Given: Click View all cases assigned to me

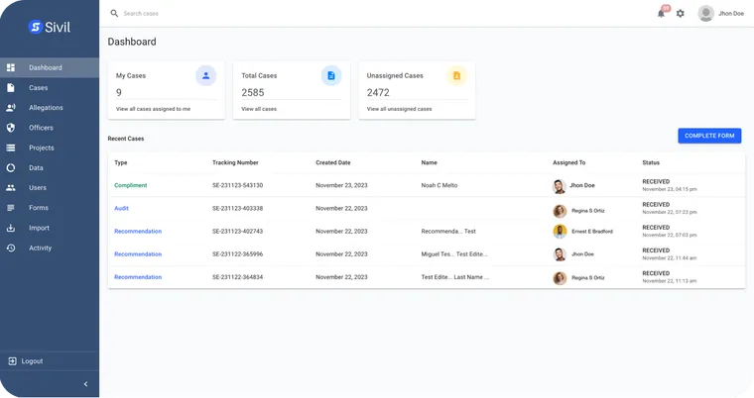Looking at the screenshot, I should tap(153, 109).
